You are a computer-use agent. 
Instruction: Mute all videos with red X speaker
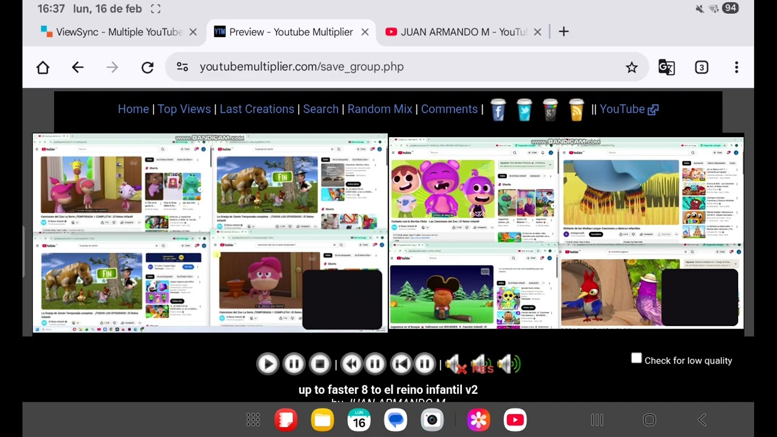[456, 364]
